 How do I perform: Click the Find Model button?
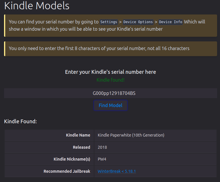[x=110, y=105]
